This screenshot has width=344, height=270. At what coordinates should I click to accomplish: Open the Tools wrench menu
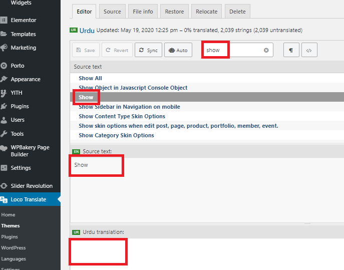(x=17, y=134)
